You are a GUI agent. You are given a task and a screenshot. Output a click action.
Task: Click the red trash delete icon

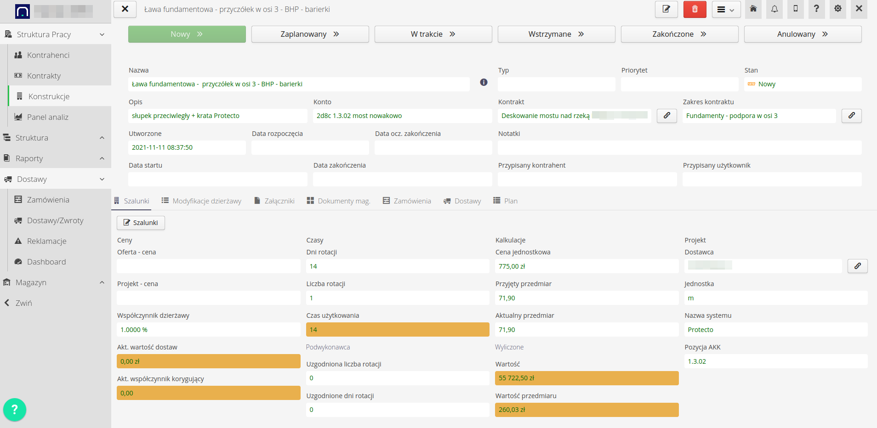695,9
